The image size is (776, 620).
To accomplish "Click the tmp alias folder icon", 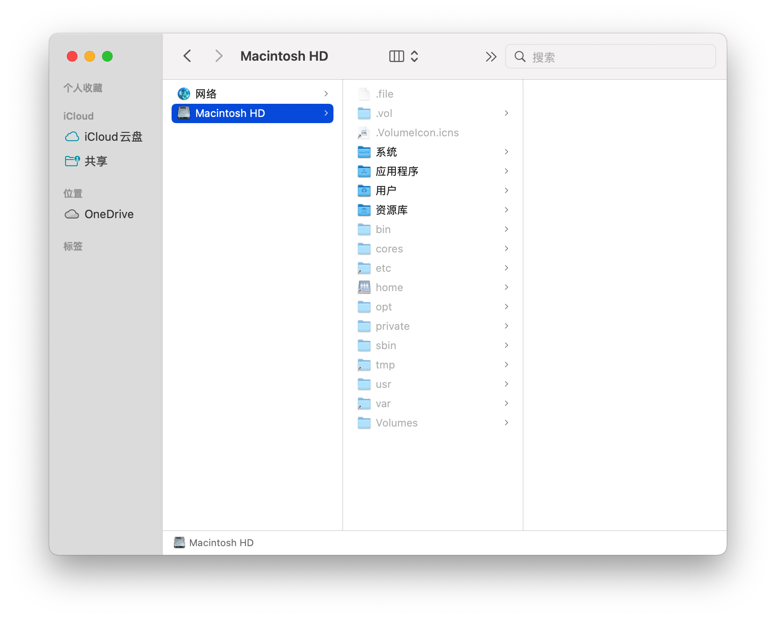I will coord(364,365).
